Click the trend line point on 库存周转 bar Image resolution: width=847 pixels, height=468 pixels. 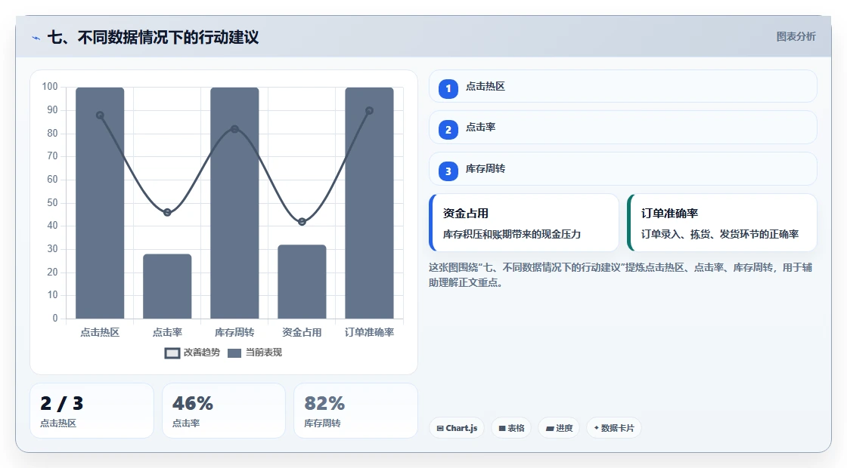[x=234, y=129]
